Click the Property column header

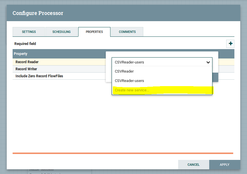(x=21, y=54)
